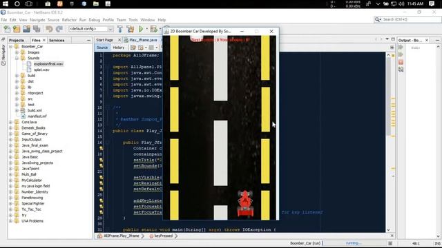Click the Cortana search circle
The height and width of the screenshot is (248, 442).
(x=17, y=4)
